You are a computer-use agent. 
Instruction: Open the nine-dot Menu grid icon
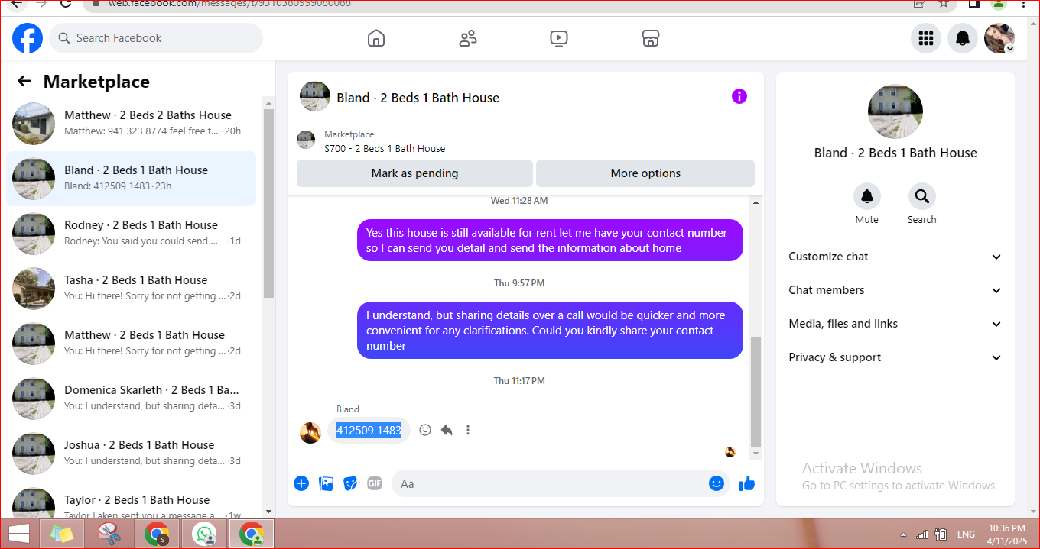click(x=926, y=38)
